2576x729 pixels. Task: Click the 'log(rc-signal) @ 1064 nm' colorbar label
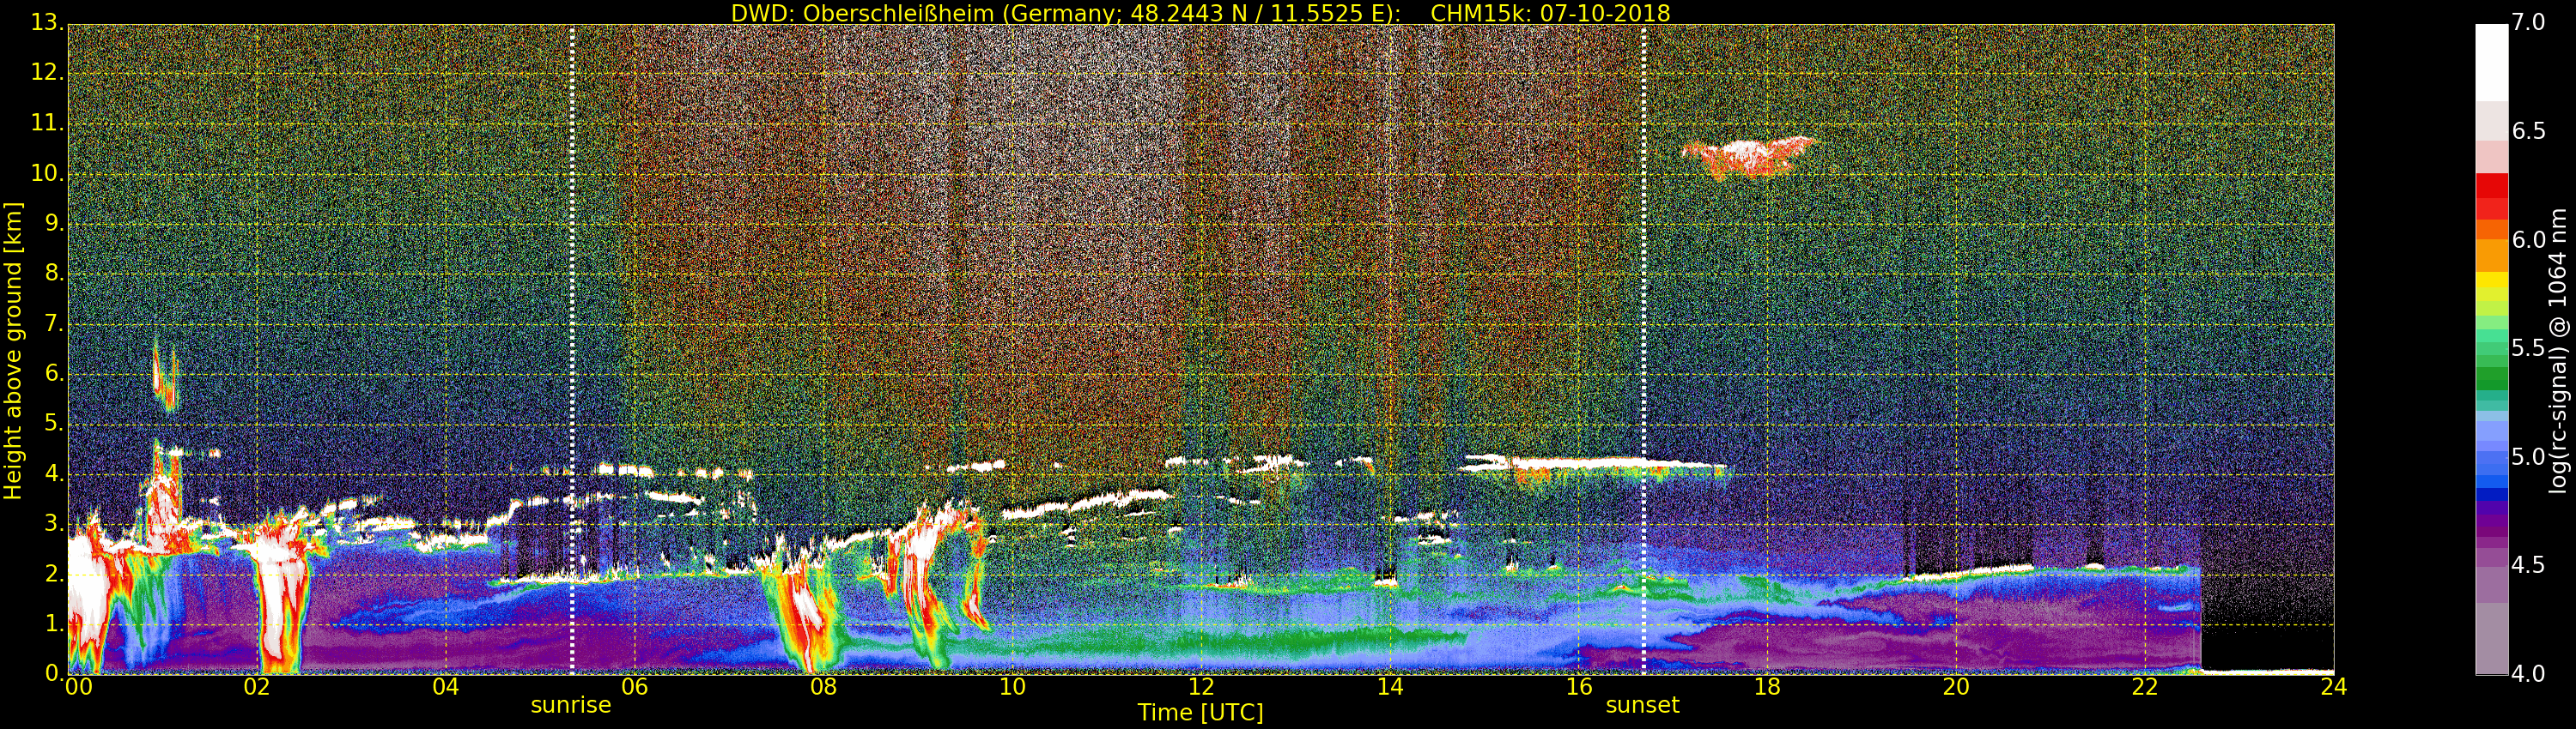click(x=2557, y=351)
